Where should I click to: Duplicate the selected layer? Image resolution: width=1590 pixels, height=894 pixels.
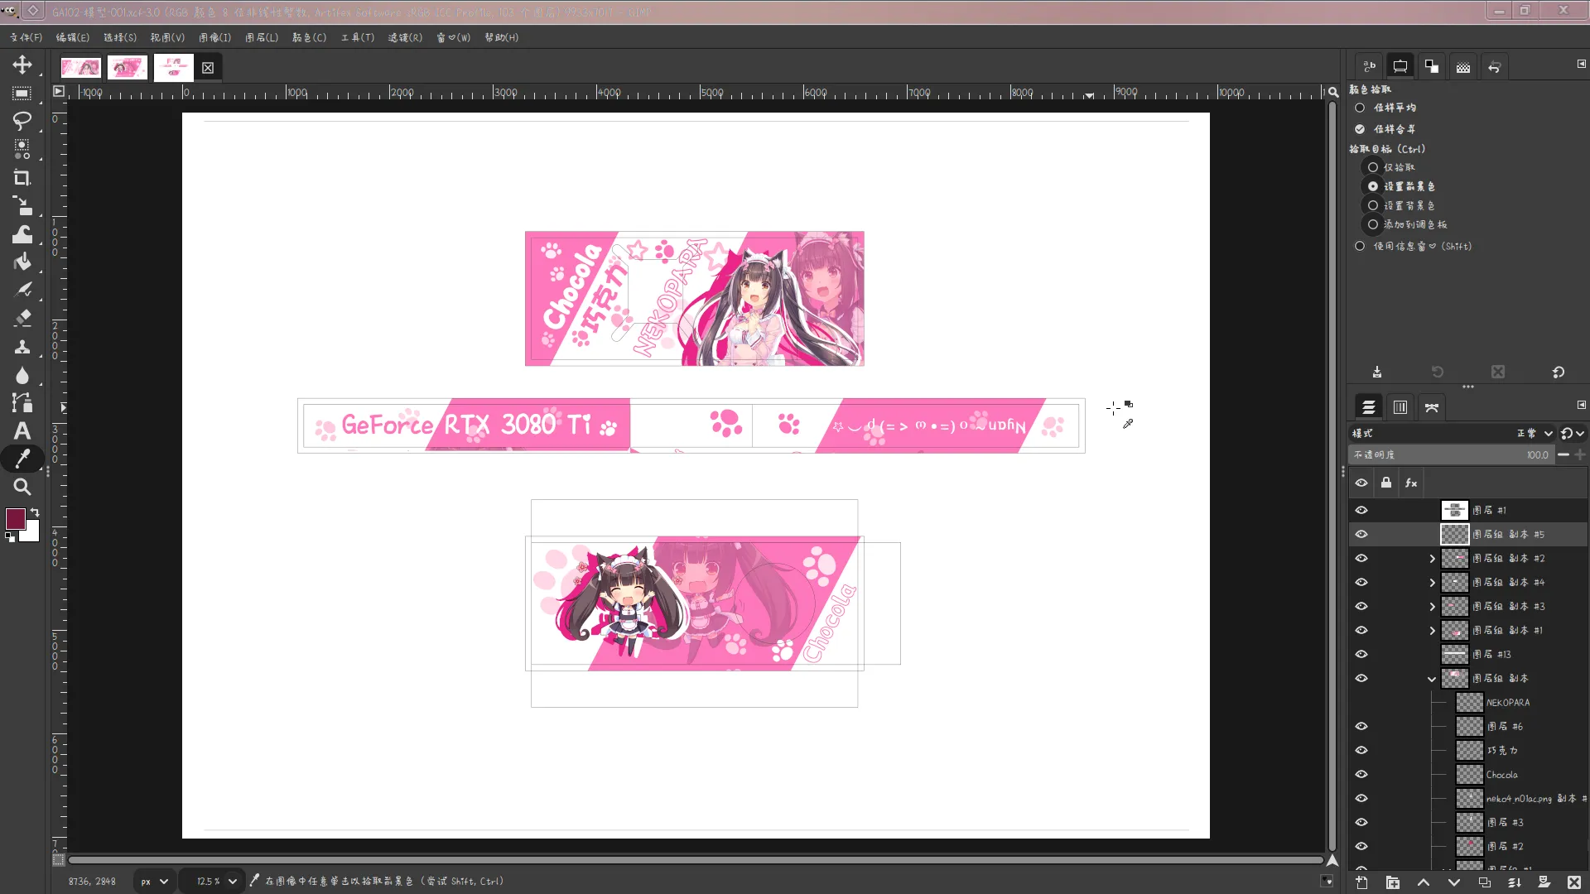click(x=1484, y=882)
